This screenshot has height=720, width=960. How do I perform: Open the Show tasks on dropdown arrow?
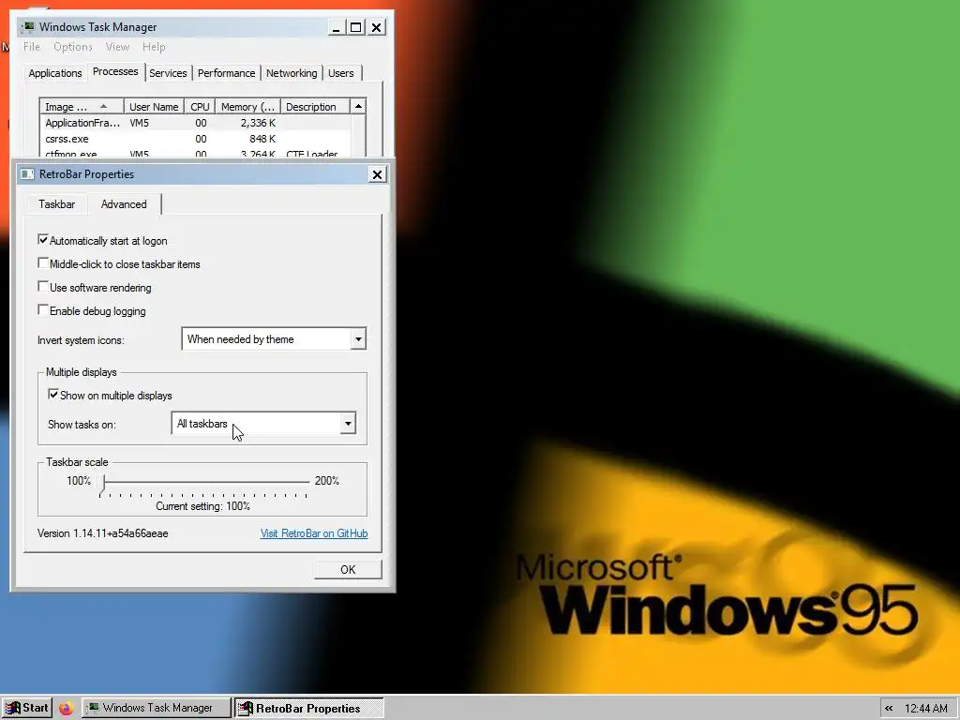click(x=348, y=423)
